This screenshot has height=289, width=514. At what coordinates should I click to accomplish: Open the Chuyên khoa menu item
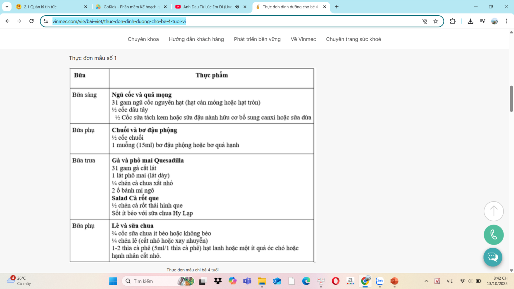tap(143, 39)
